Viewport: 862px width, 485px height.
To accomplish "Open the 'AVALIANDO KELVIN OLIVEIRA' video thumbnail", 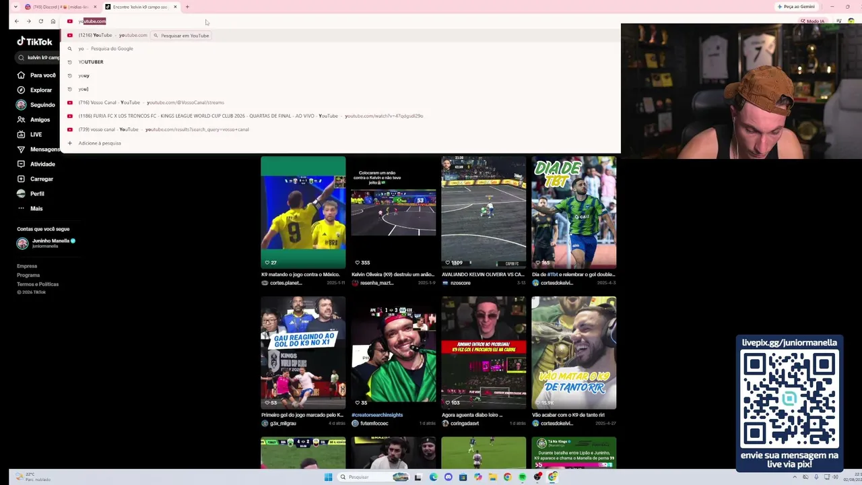I will (484, 212).
